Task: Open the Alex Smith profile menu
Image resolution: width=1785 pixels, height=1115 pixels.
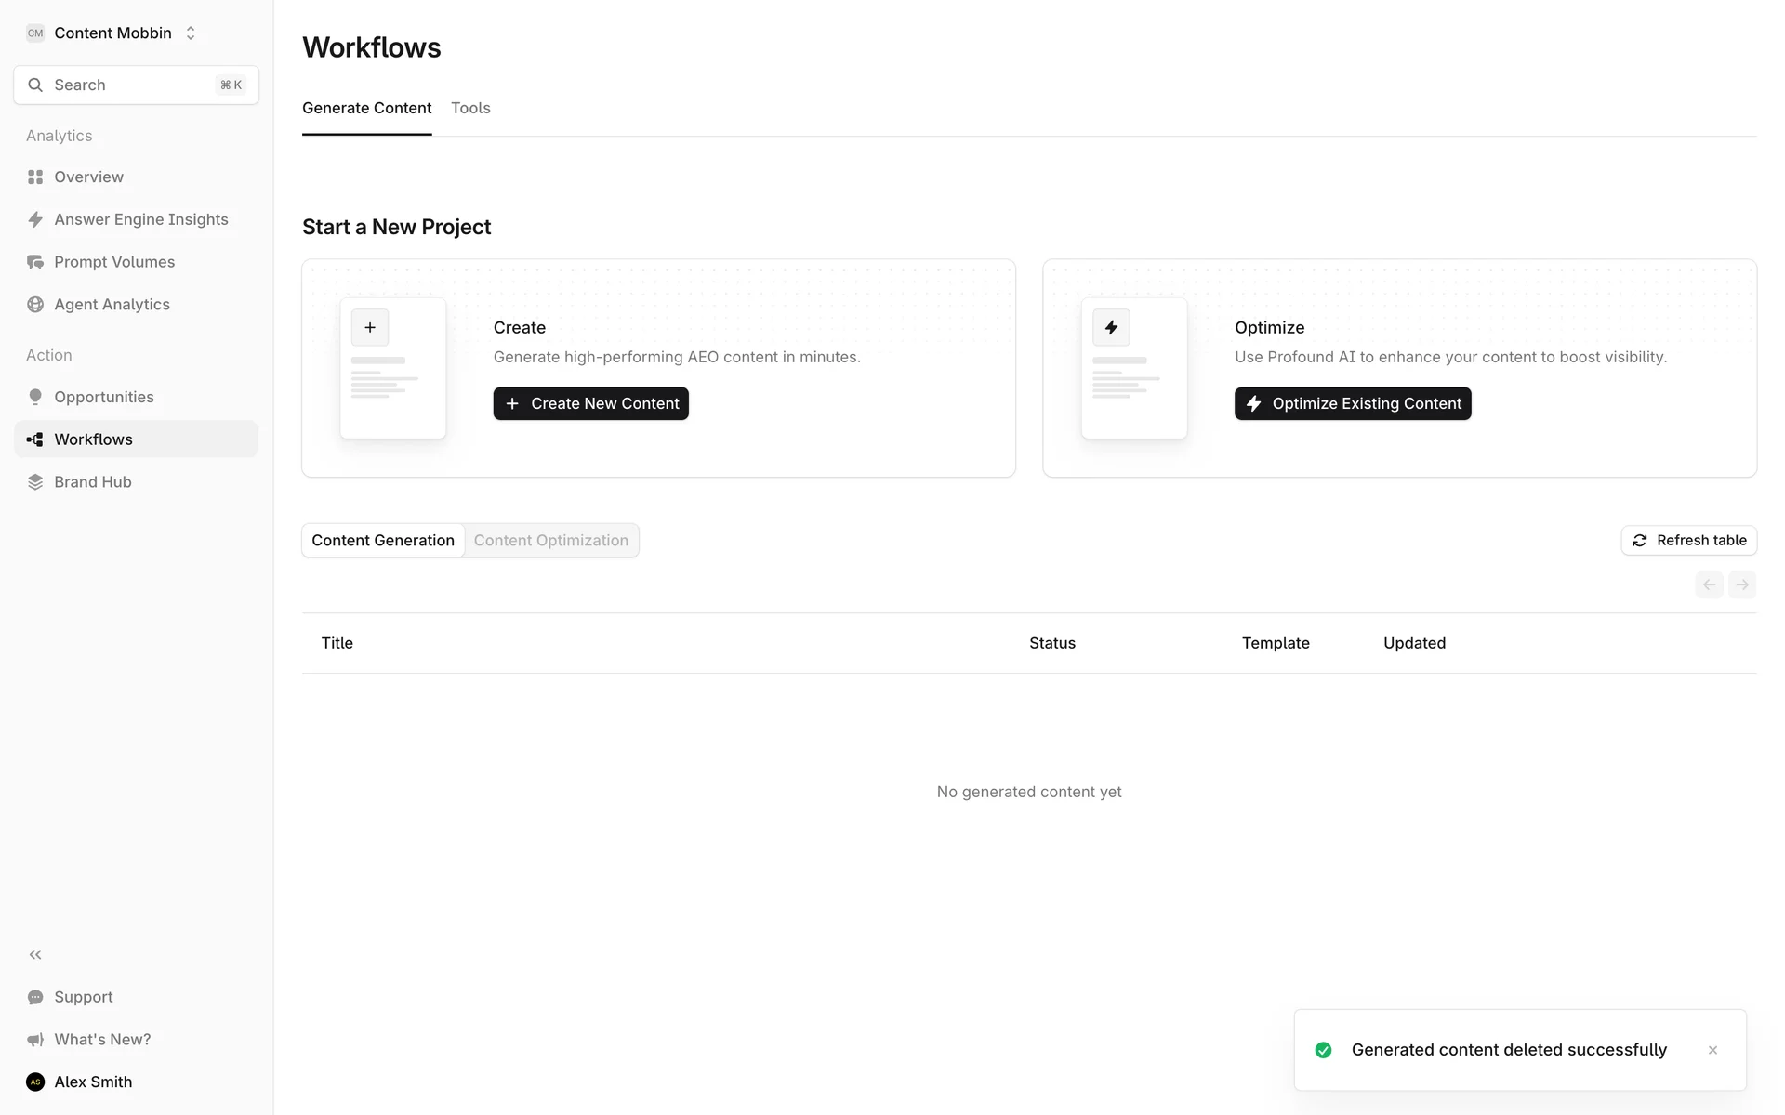Action: [93, 1082]
